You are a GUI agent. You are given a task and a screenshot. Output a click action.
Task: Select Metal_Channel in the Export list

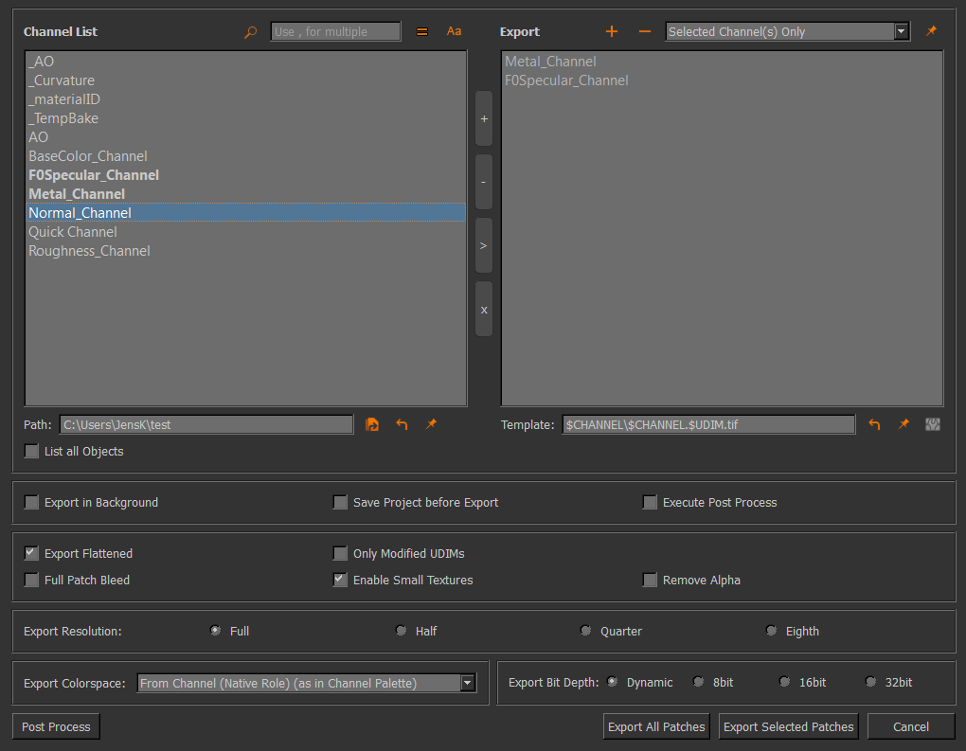(x=550, y=62)
